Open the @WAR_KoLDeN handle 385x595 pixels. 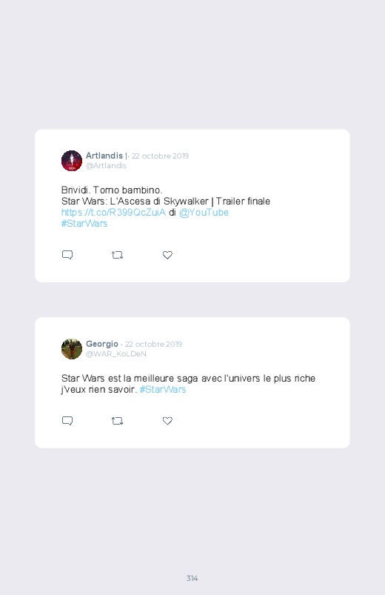point(116,354)
